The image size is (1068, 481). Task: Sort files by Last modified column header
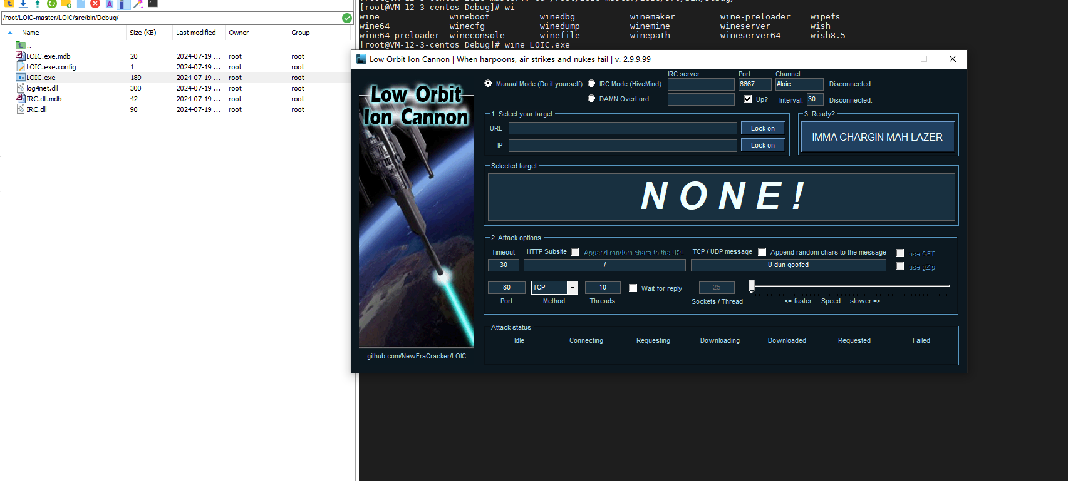[x=195, y=33]
